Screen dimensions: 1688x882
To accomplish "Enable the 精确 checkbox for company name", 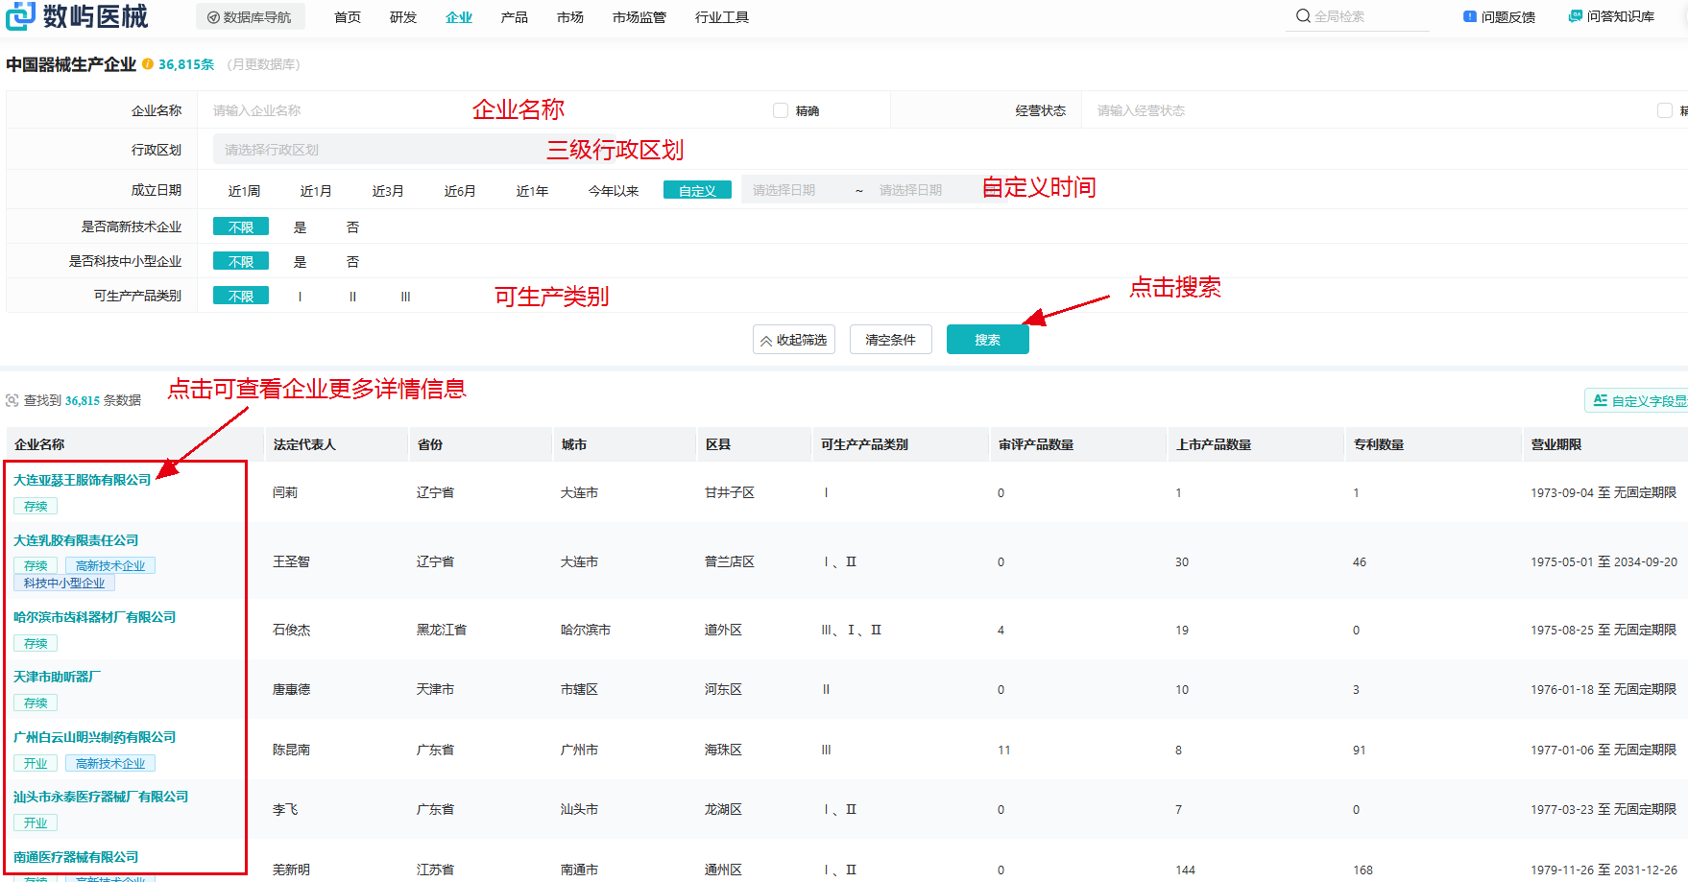I will pos(781,110).
